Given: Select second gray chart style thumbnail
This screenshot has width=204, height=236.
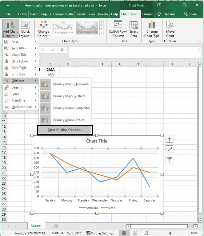Looking at the screenshot, I should (x=87, y=28).
